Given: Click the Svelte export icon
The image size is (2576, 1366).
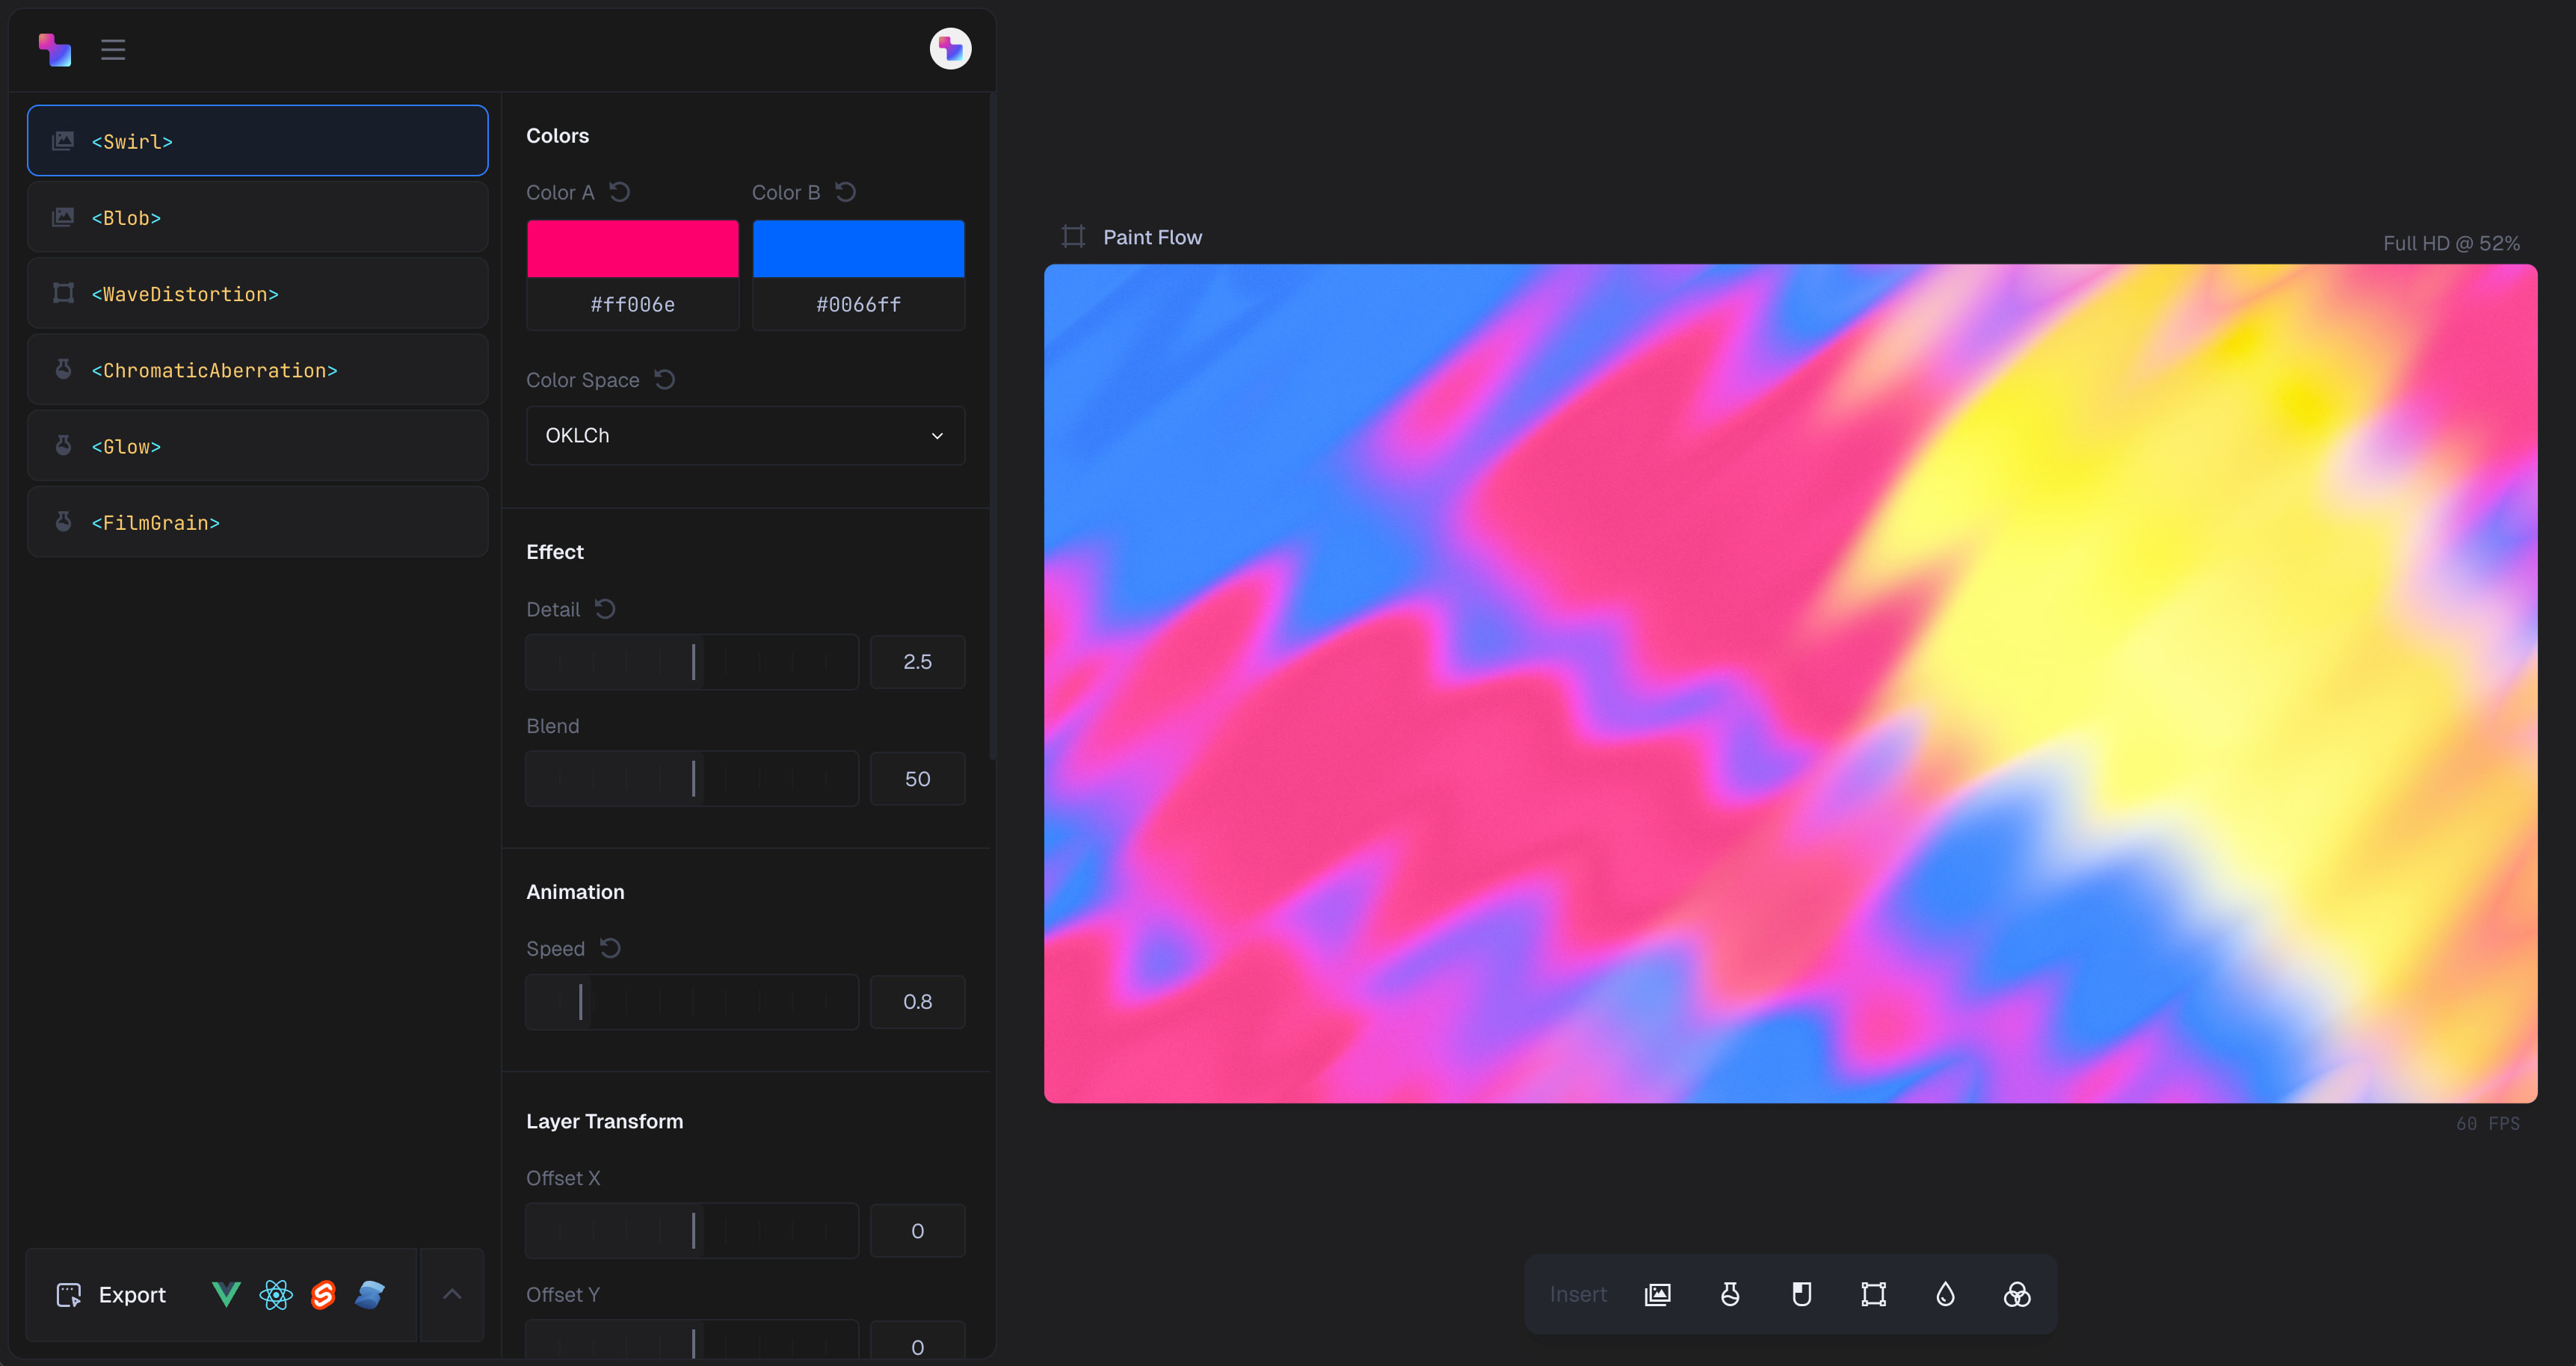Looking at the screenshot, I should click(322, 1294).
